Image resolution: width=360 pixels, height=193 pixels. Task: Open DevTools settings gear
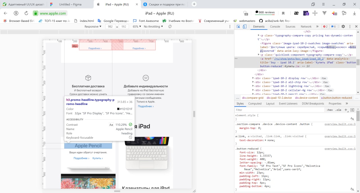point(343,26)
